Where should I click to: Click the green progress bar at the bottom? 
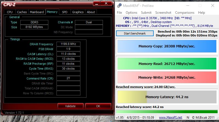click(x=167, y=112)
